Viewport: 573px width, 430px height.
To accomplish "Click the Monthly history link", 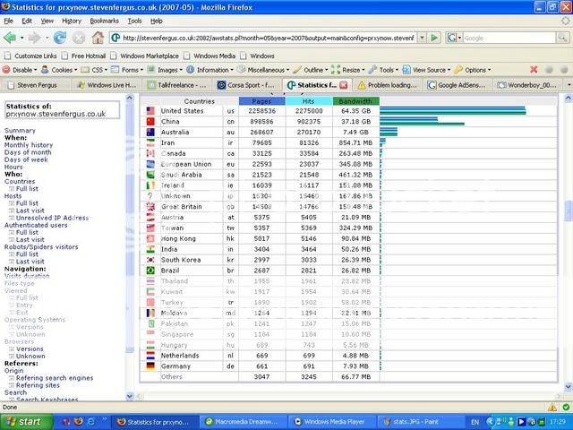I will [29, 144].
